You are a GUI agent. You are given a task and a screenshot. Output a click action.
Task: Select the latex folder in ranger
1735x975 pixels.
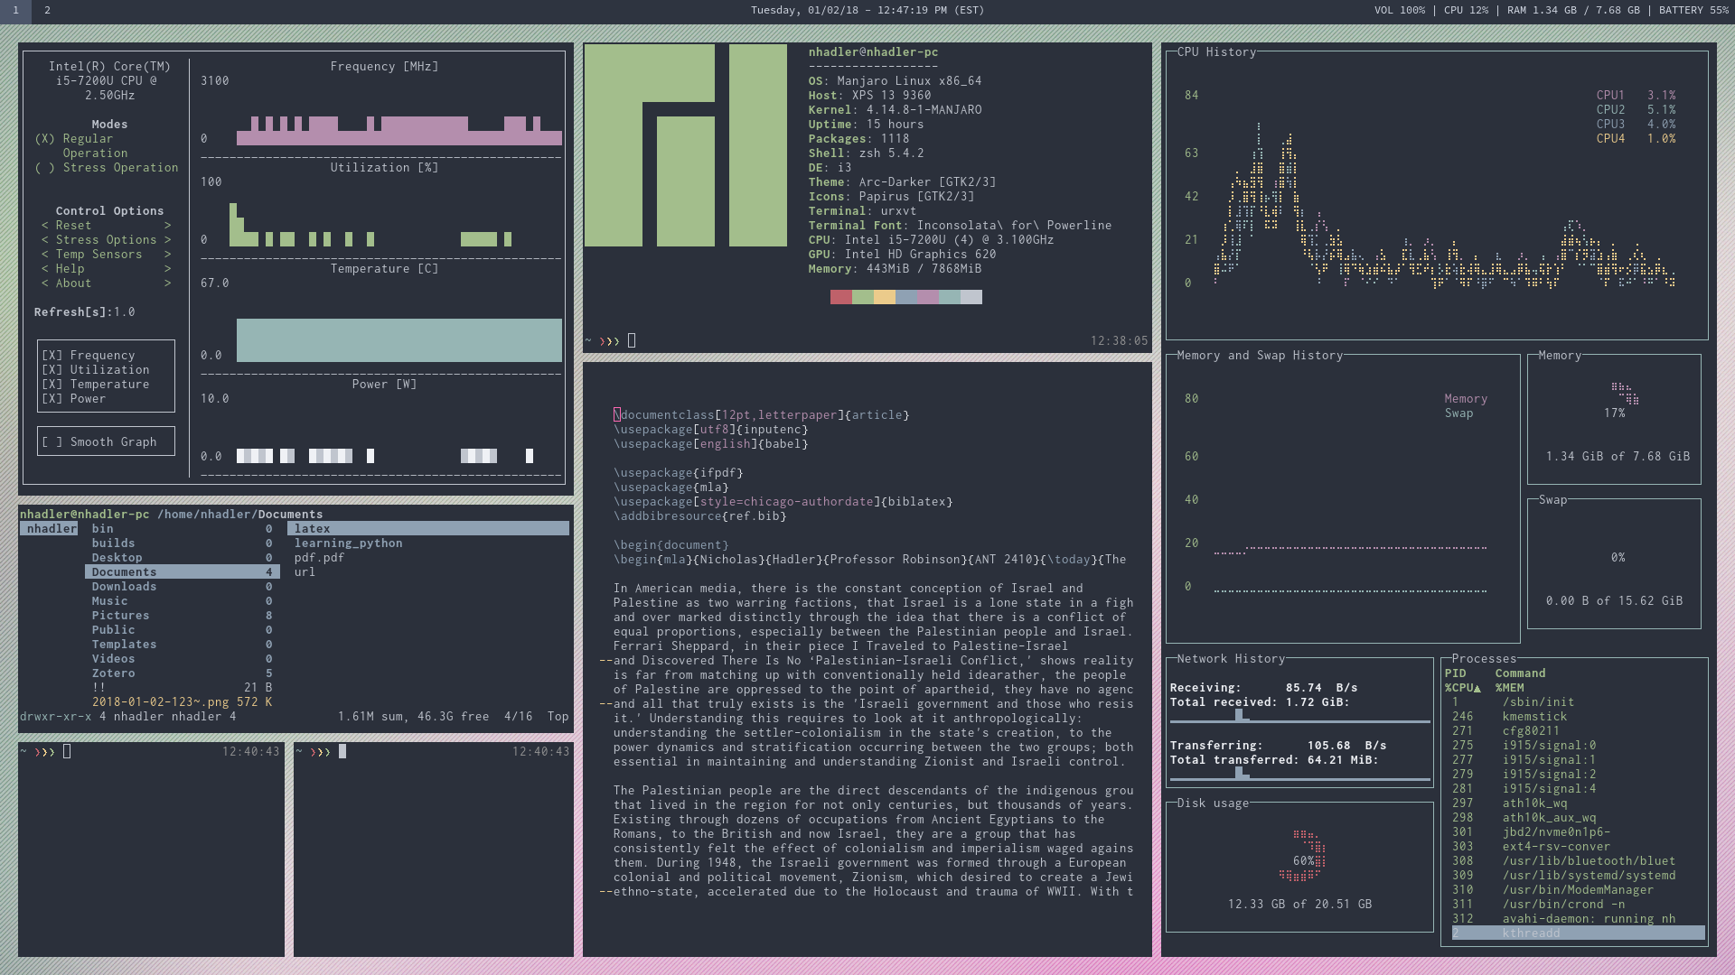(x=313, y=529)
